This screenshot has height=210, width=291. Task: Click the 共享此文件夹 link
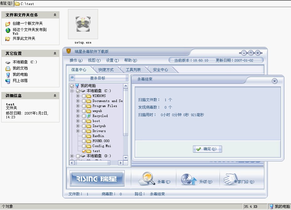(24, 38)
